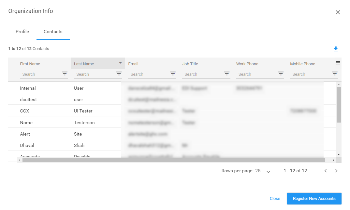Download the contacts list
Screen dimensions: 350x210
[336, 49]
